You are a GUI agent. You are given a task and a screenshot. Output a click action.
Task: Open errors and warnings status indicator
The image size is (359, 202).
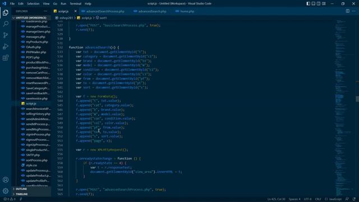pos(9,199)
